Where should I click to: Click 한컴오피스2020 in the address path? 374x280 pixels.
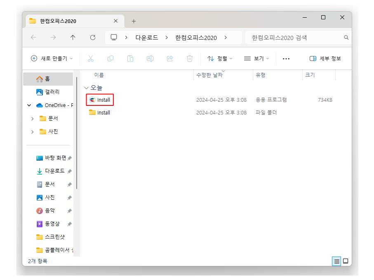pyautogui.click(x=196, y=37)
